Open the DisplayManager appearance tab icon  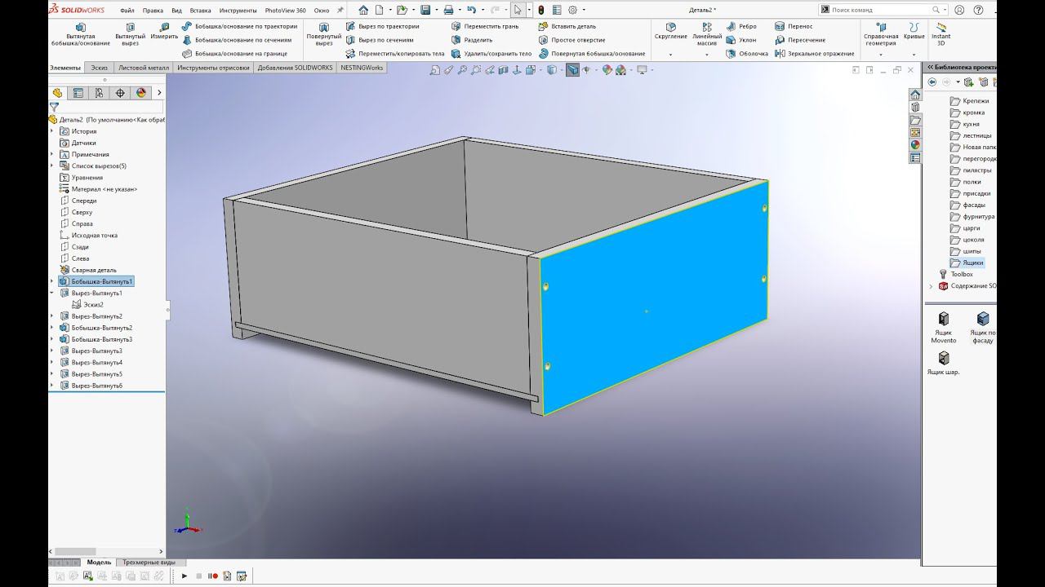point(141,93)
